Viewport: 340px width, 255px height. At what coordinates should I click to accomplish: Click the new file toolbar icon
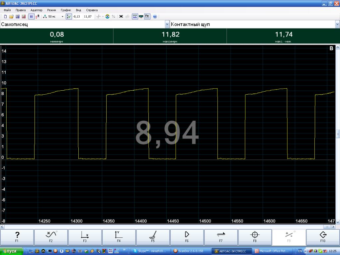pyautogui.click(x=5, y=17)
